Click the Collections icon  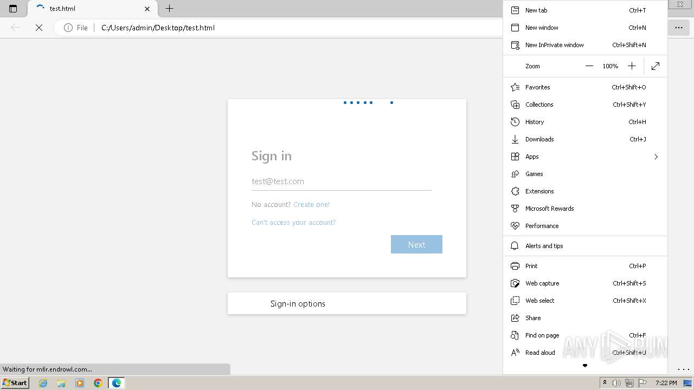click(515, 105)
